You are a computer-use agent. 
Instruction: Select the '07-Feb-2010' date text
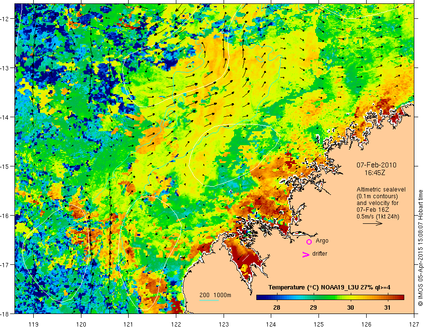click(376, 165)
